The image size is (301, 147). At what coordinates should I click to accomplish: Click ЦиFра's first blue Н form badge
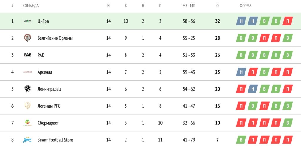pyautogui.click(x=241, y=21)
